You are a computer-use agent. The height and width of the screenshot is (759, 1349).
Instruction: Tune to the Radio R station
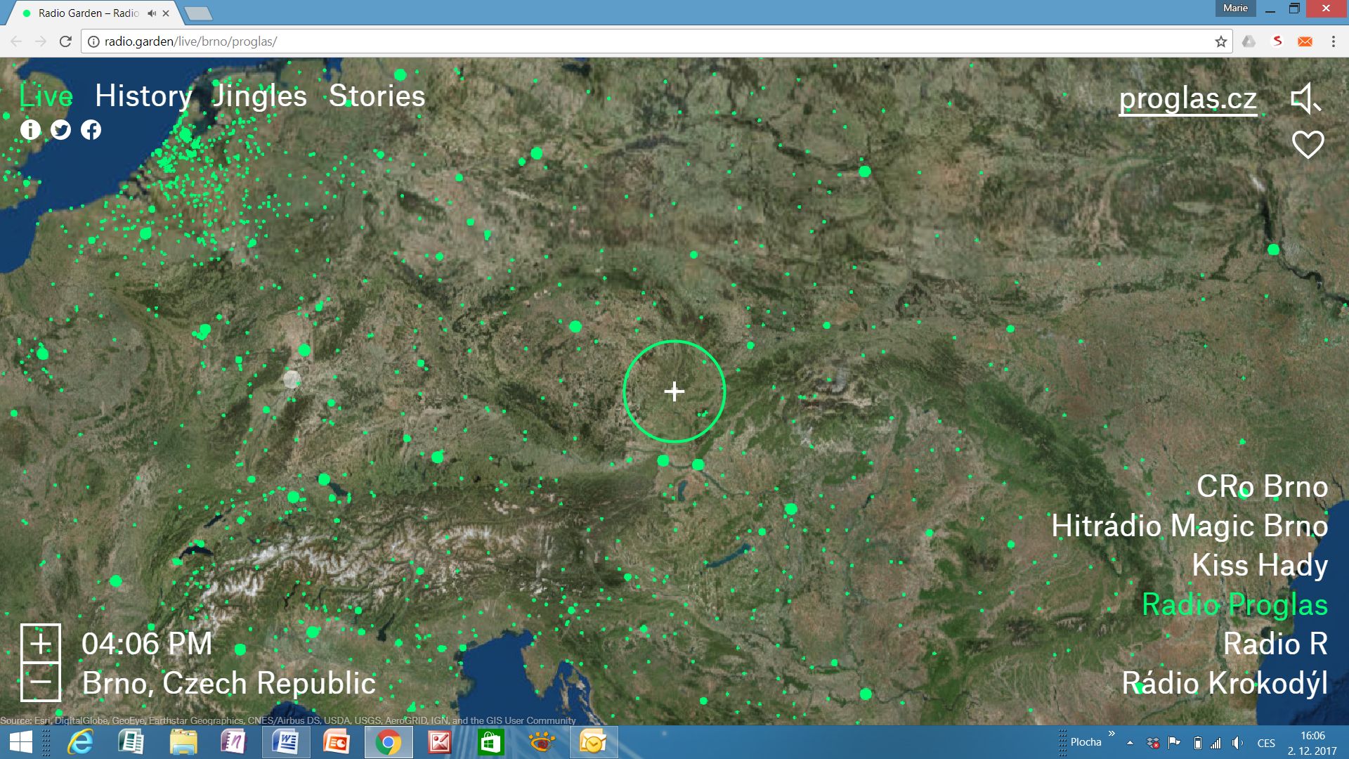click(1275, 644)
